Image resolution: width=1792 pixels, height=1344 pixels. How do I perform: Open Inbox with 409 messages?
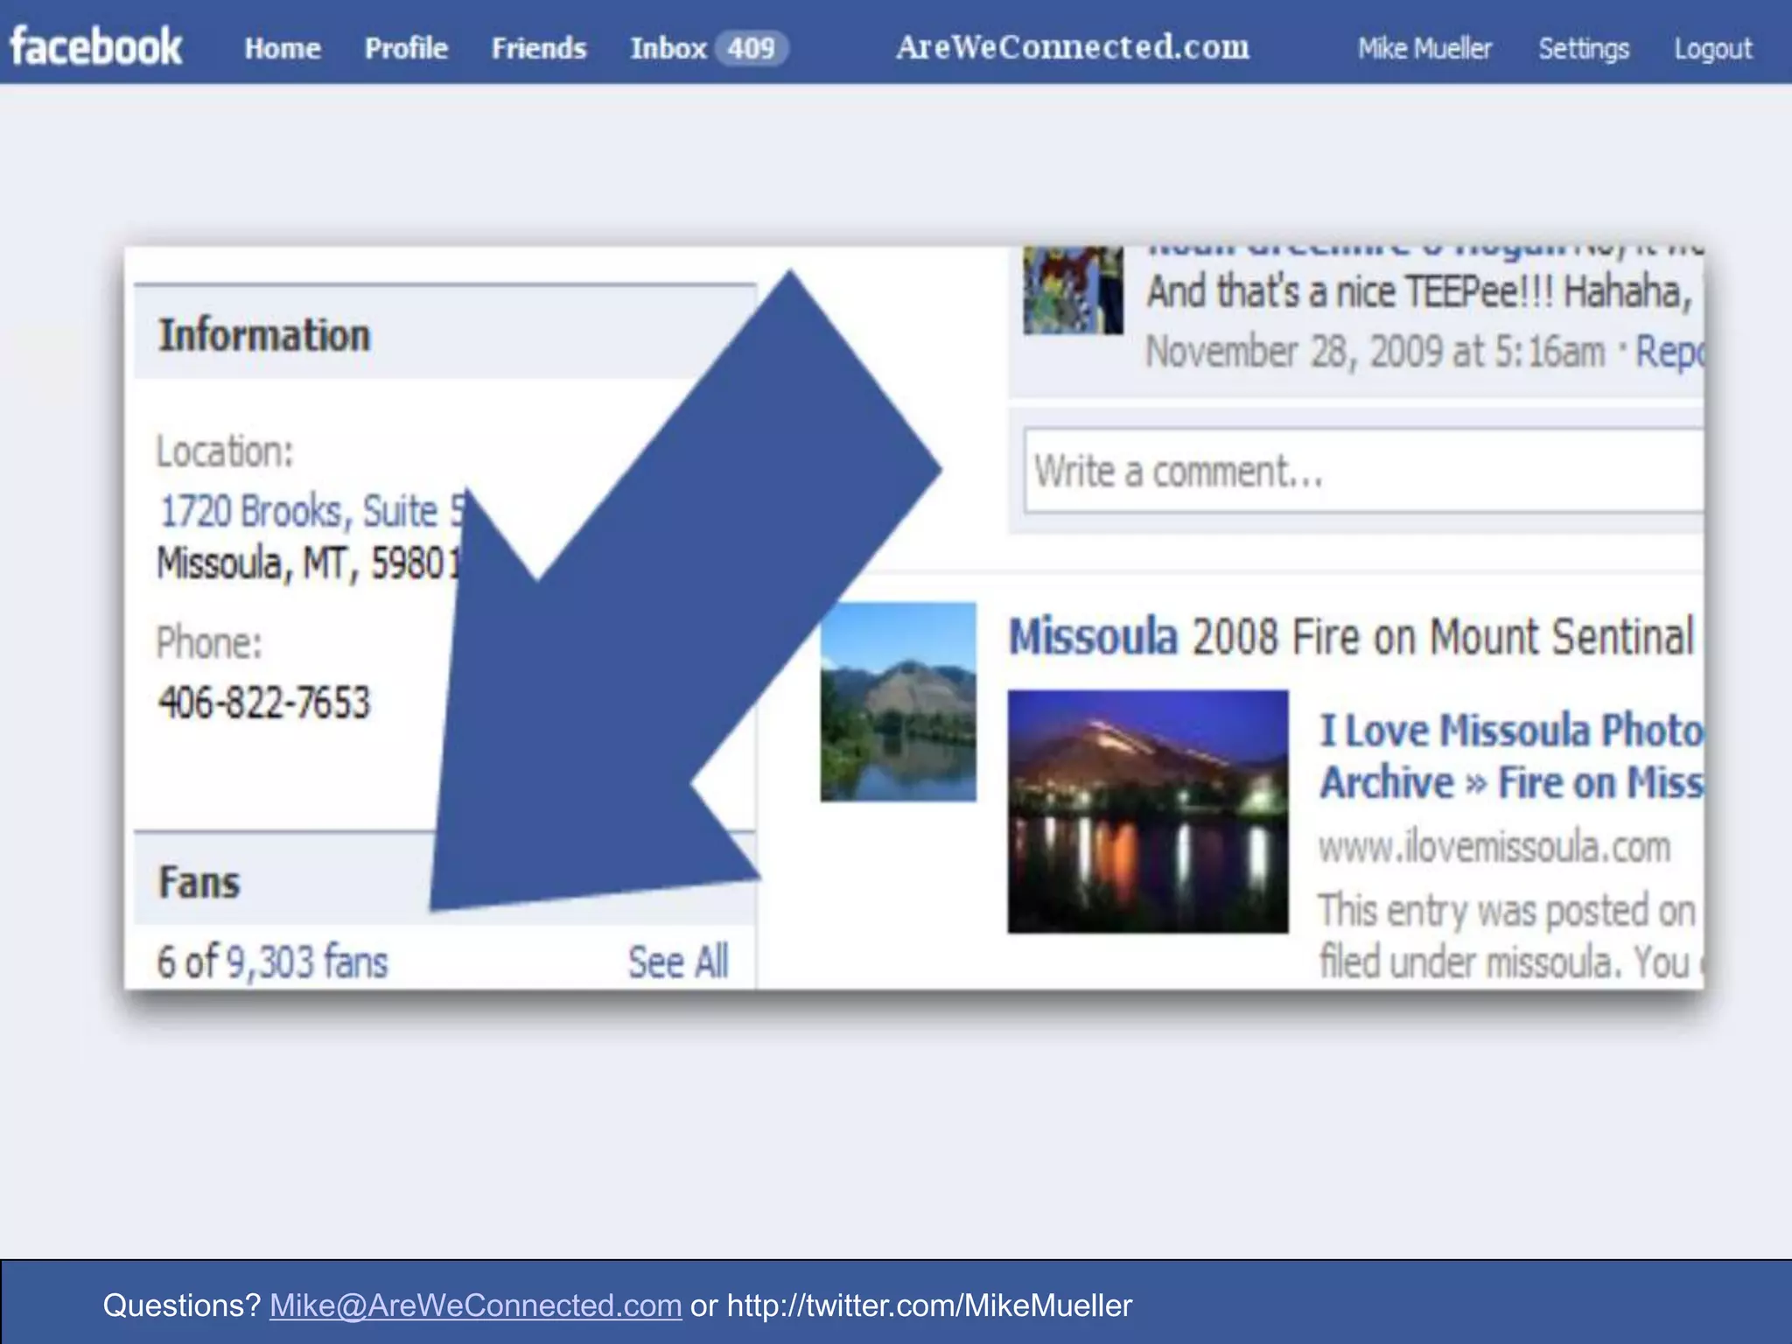(x=668, y=48)
